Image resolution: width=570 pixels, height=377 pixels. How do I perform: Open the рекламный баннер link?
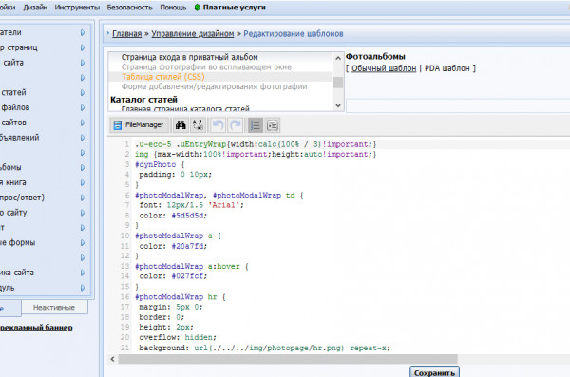pyautogui.click(x=36, y=328)
